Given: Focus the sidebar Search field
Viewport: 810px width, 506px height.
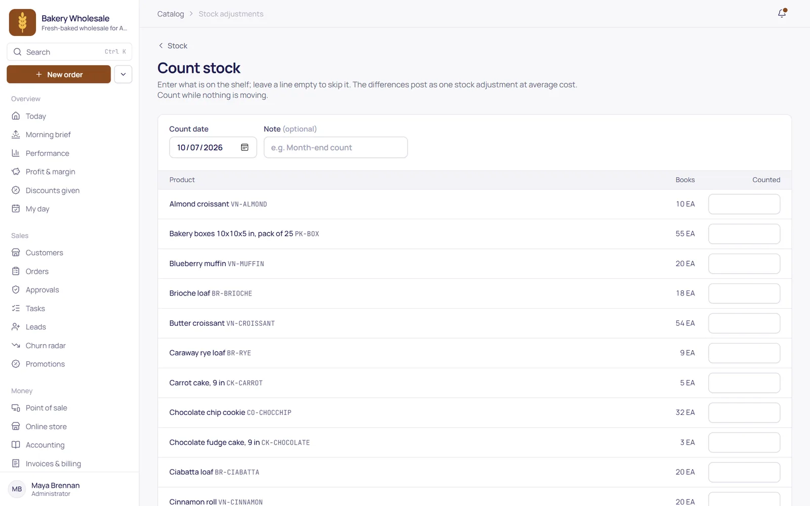Looking at the screenshot, I should (x=69, y=52).
